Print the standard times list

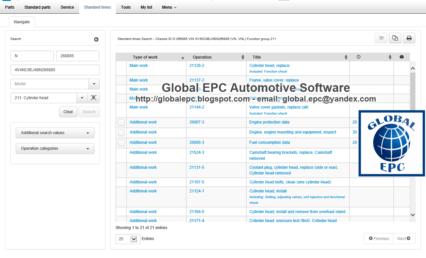(409, 38)
